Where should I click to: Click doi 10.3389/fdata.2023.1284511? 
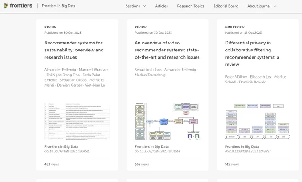(x=67, y=151)
